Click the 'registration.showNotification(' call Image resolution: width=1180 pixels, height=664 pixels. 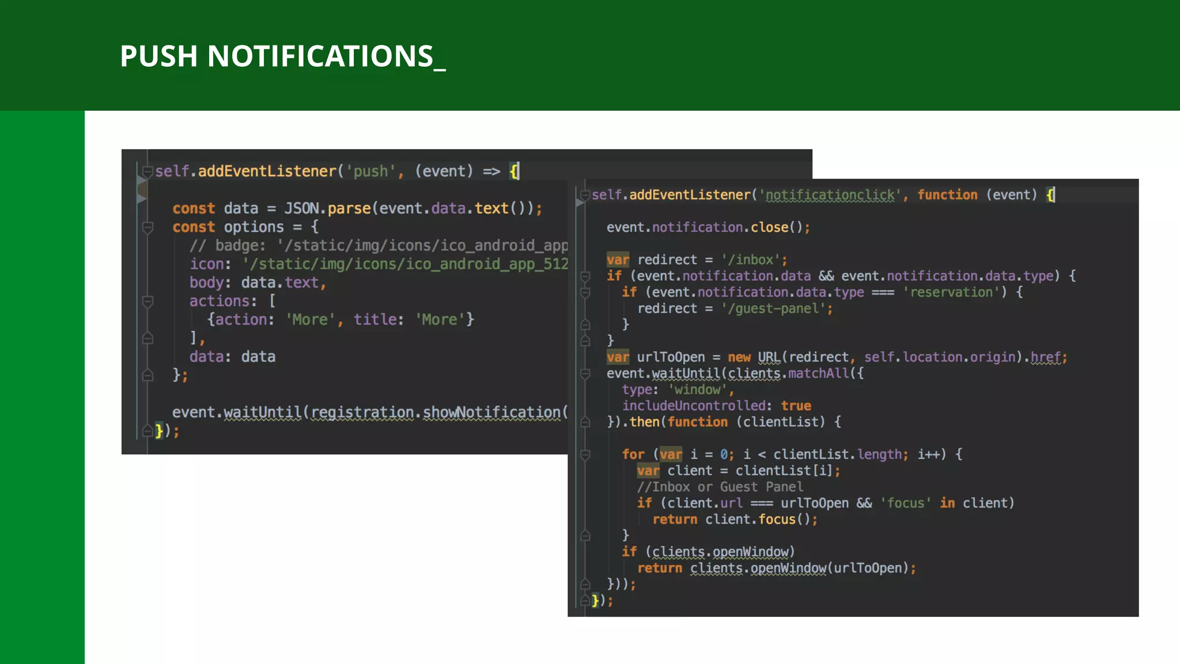(440, 413)
